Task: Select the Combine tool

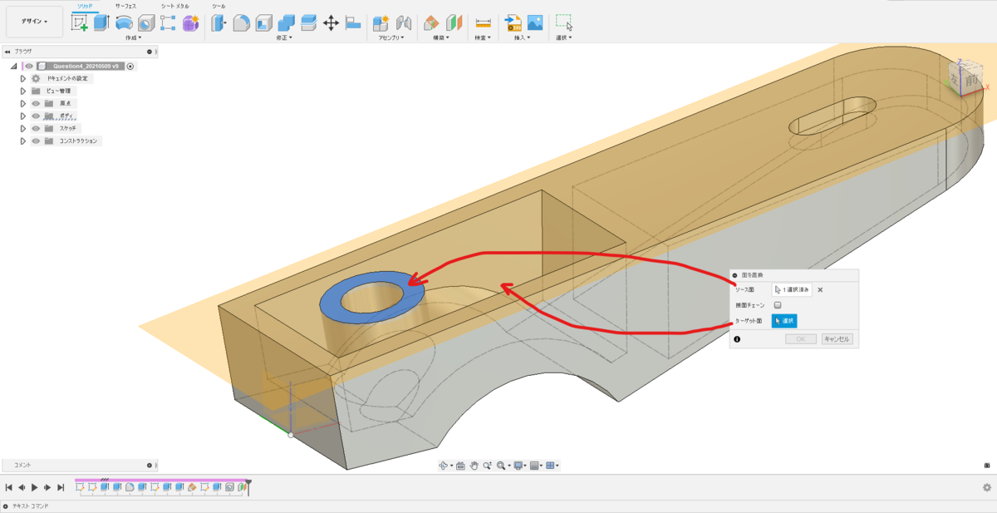Action: [286, 23]
